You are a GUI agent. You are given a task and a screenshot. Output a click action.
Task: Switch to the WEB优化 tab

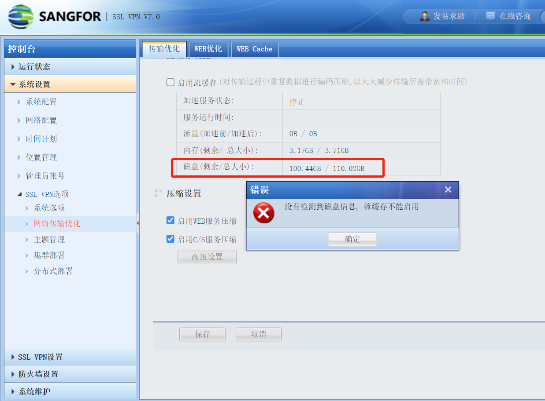coord(208,49)
